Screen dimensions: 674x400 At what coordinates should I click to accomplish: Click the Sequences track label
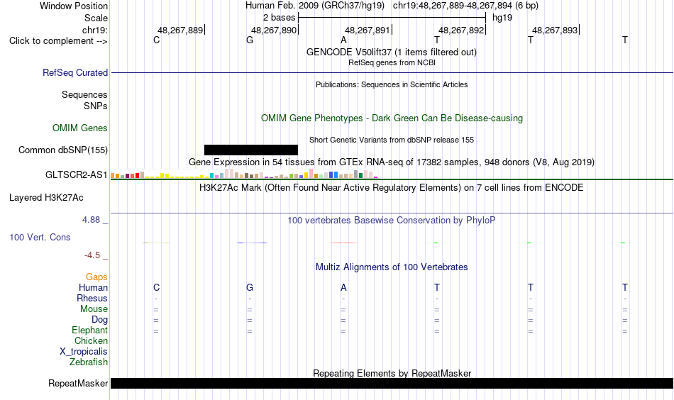(84, 94)
